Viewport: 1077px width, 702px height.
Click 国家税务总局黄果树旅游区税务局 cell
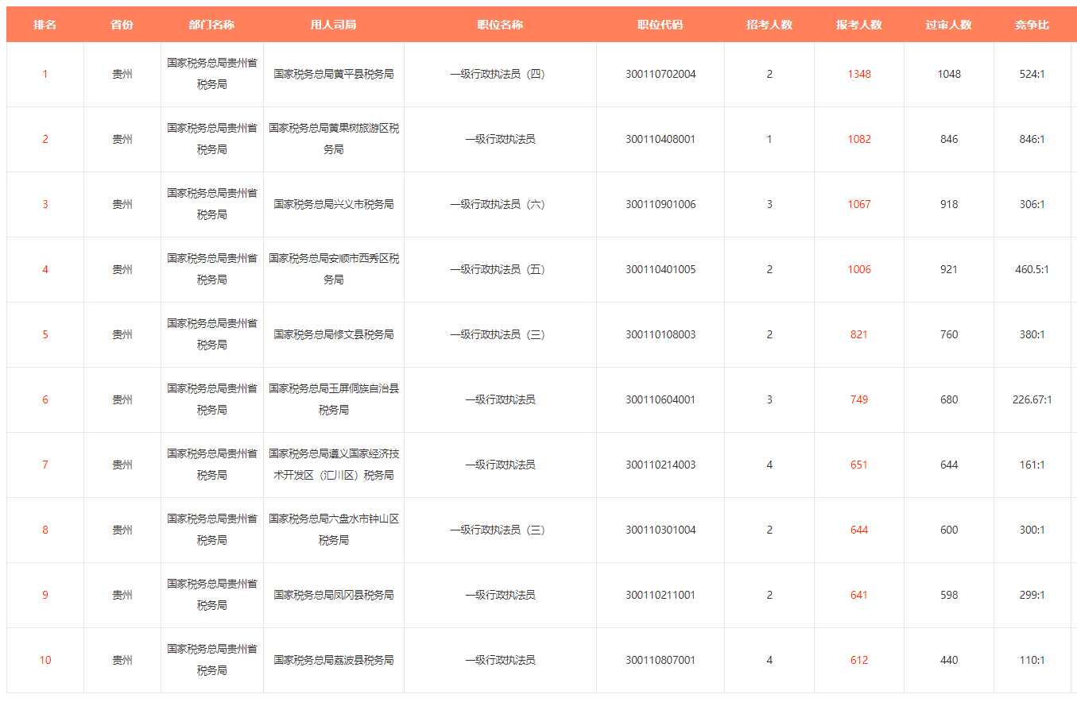tap(333, 139)
